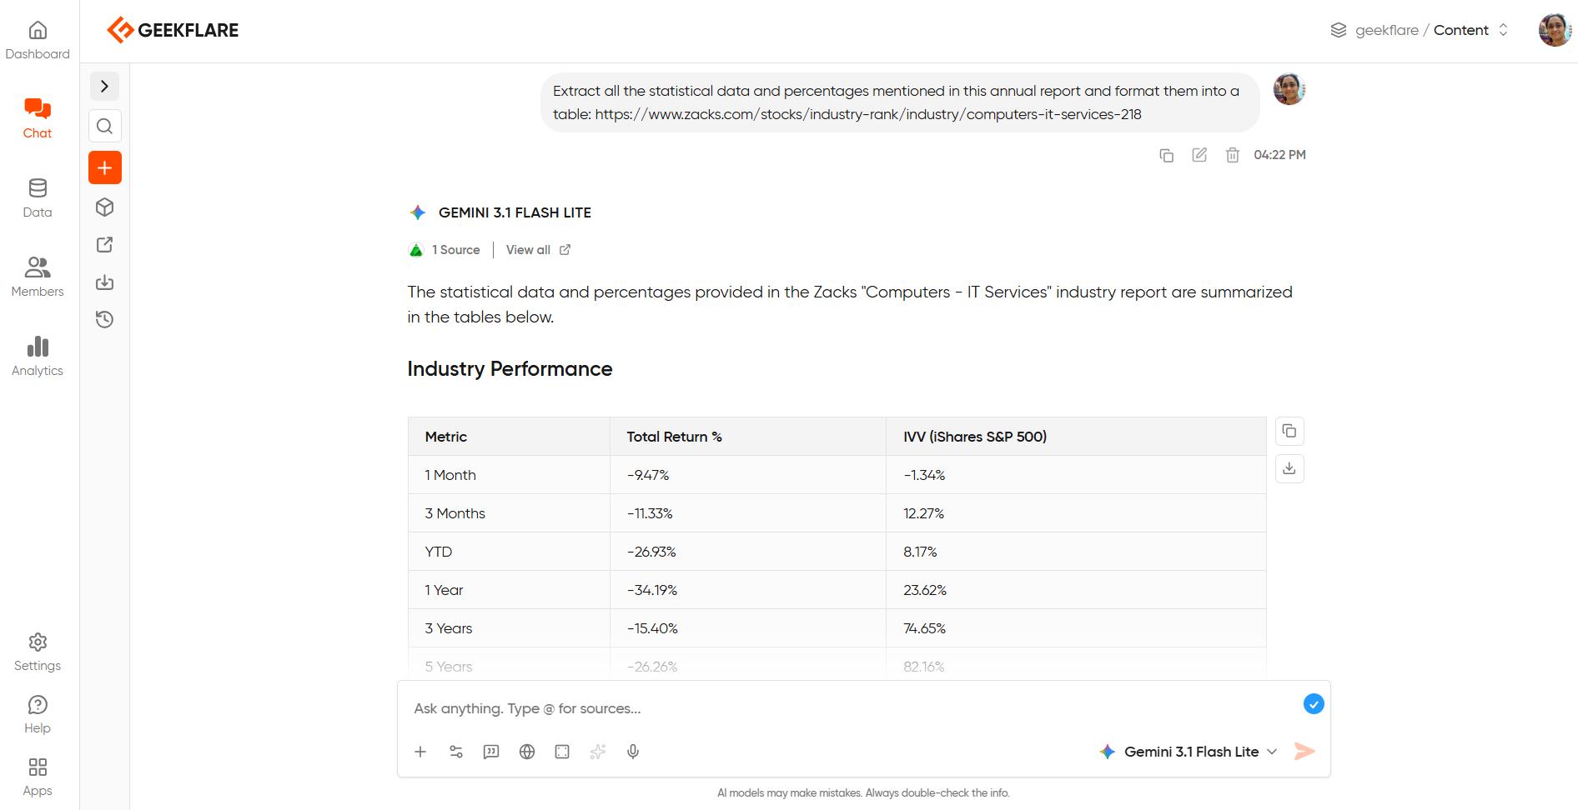Copy the Industry Performance table
Screen dimensions: 1578x810
point(1289,431)
